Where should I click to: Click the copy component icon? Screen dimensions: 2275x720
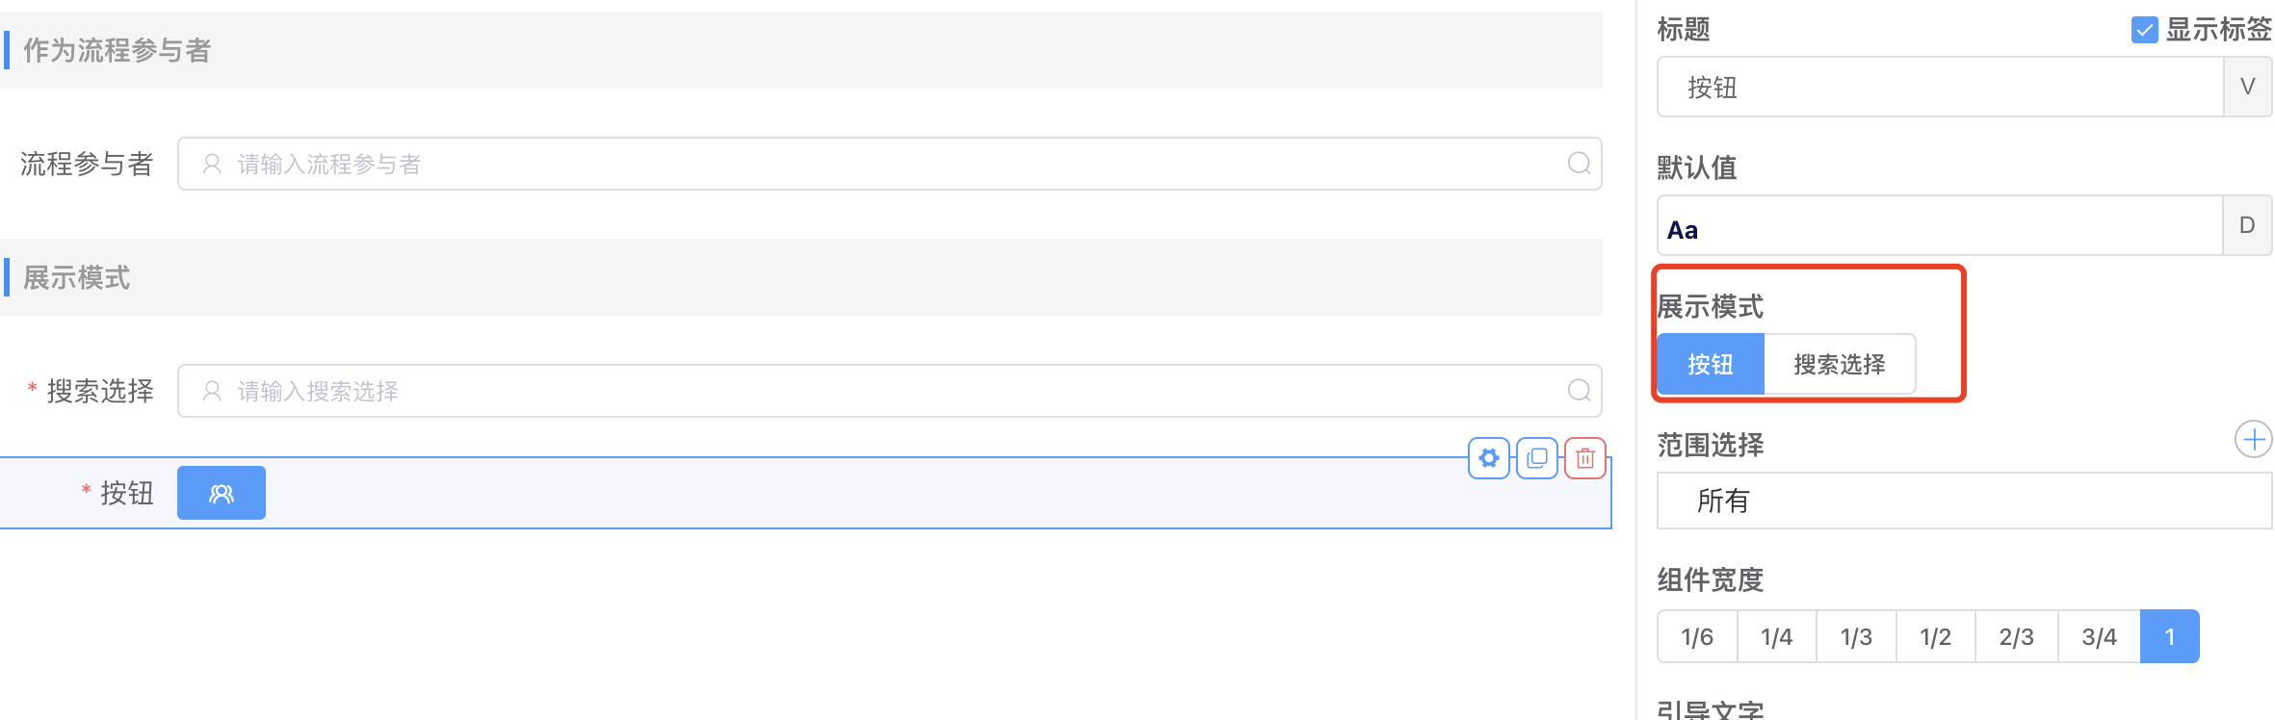point(1537,458)
